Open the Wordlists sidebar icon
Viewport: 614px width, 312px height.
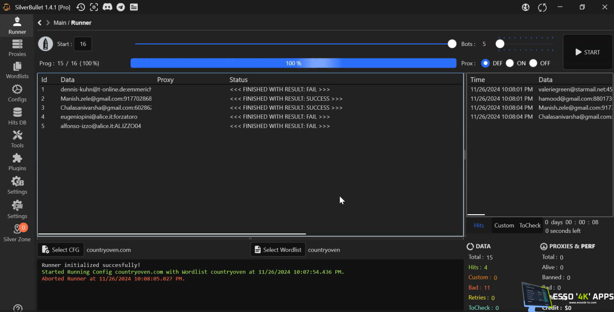tap(17, 70)
